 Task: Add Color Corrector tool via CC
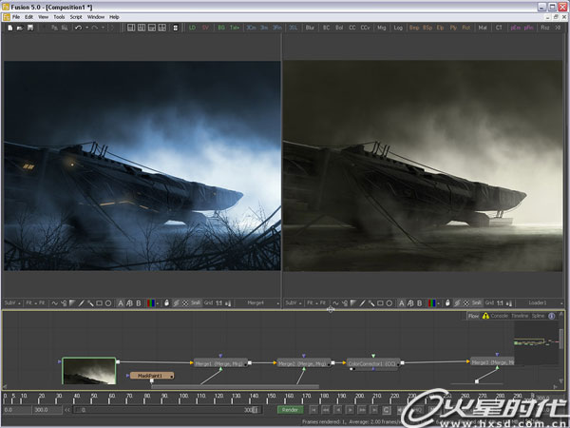(351, 28)
